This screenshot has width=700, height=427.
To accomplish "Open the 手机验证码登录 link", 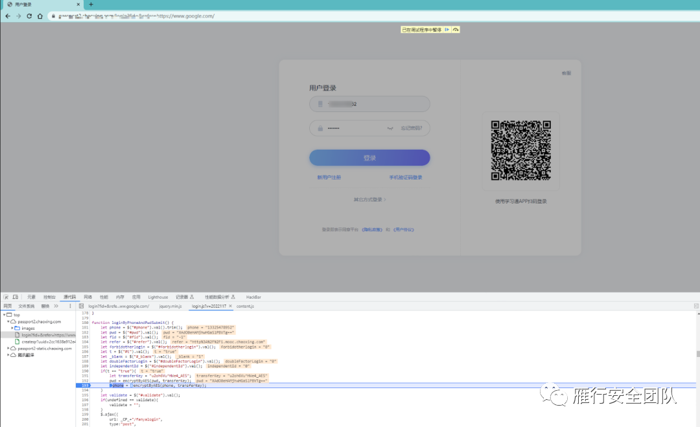I will point(406,177).
